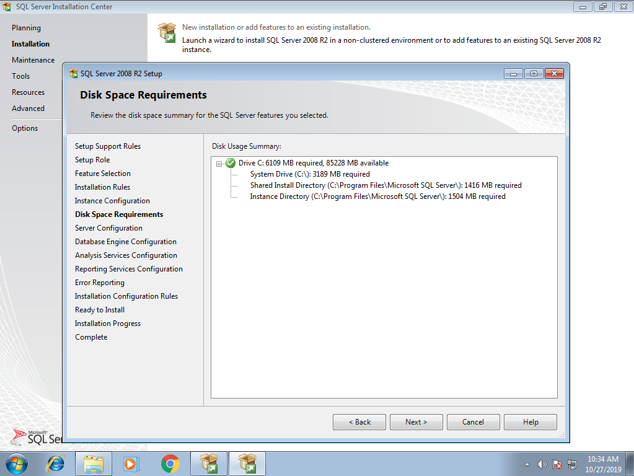This screenshot has height=476, width=634.
Task: Click the Feature Selection step
Action: pyautogui.click(x=103, y=174)
